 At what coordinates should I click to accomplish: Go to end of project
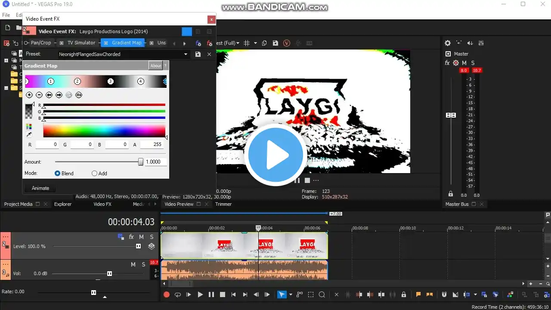[x=245, y=294]
